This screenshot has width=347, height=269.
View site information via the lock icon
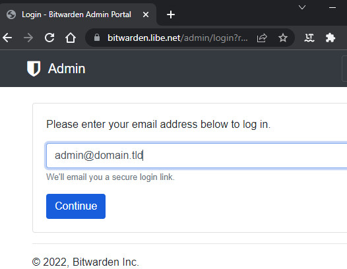(97, 38)
